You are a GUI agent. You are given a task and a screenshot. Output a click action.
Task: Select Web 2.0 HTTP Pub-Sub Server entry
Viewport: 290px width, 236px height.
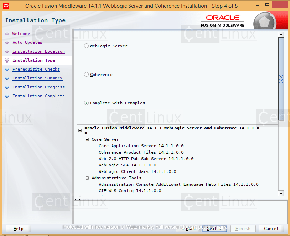[146, 159]
